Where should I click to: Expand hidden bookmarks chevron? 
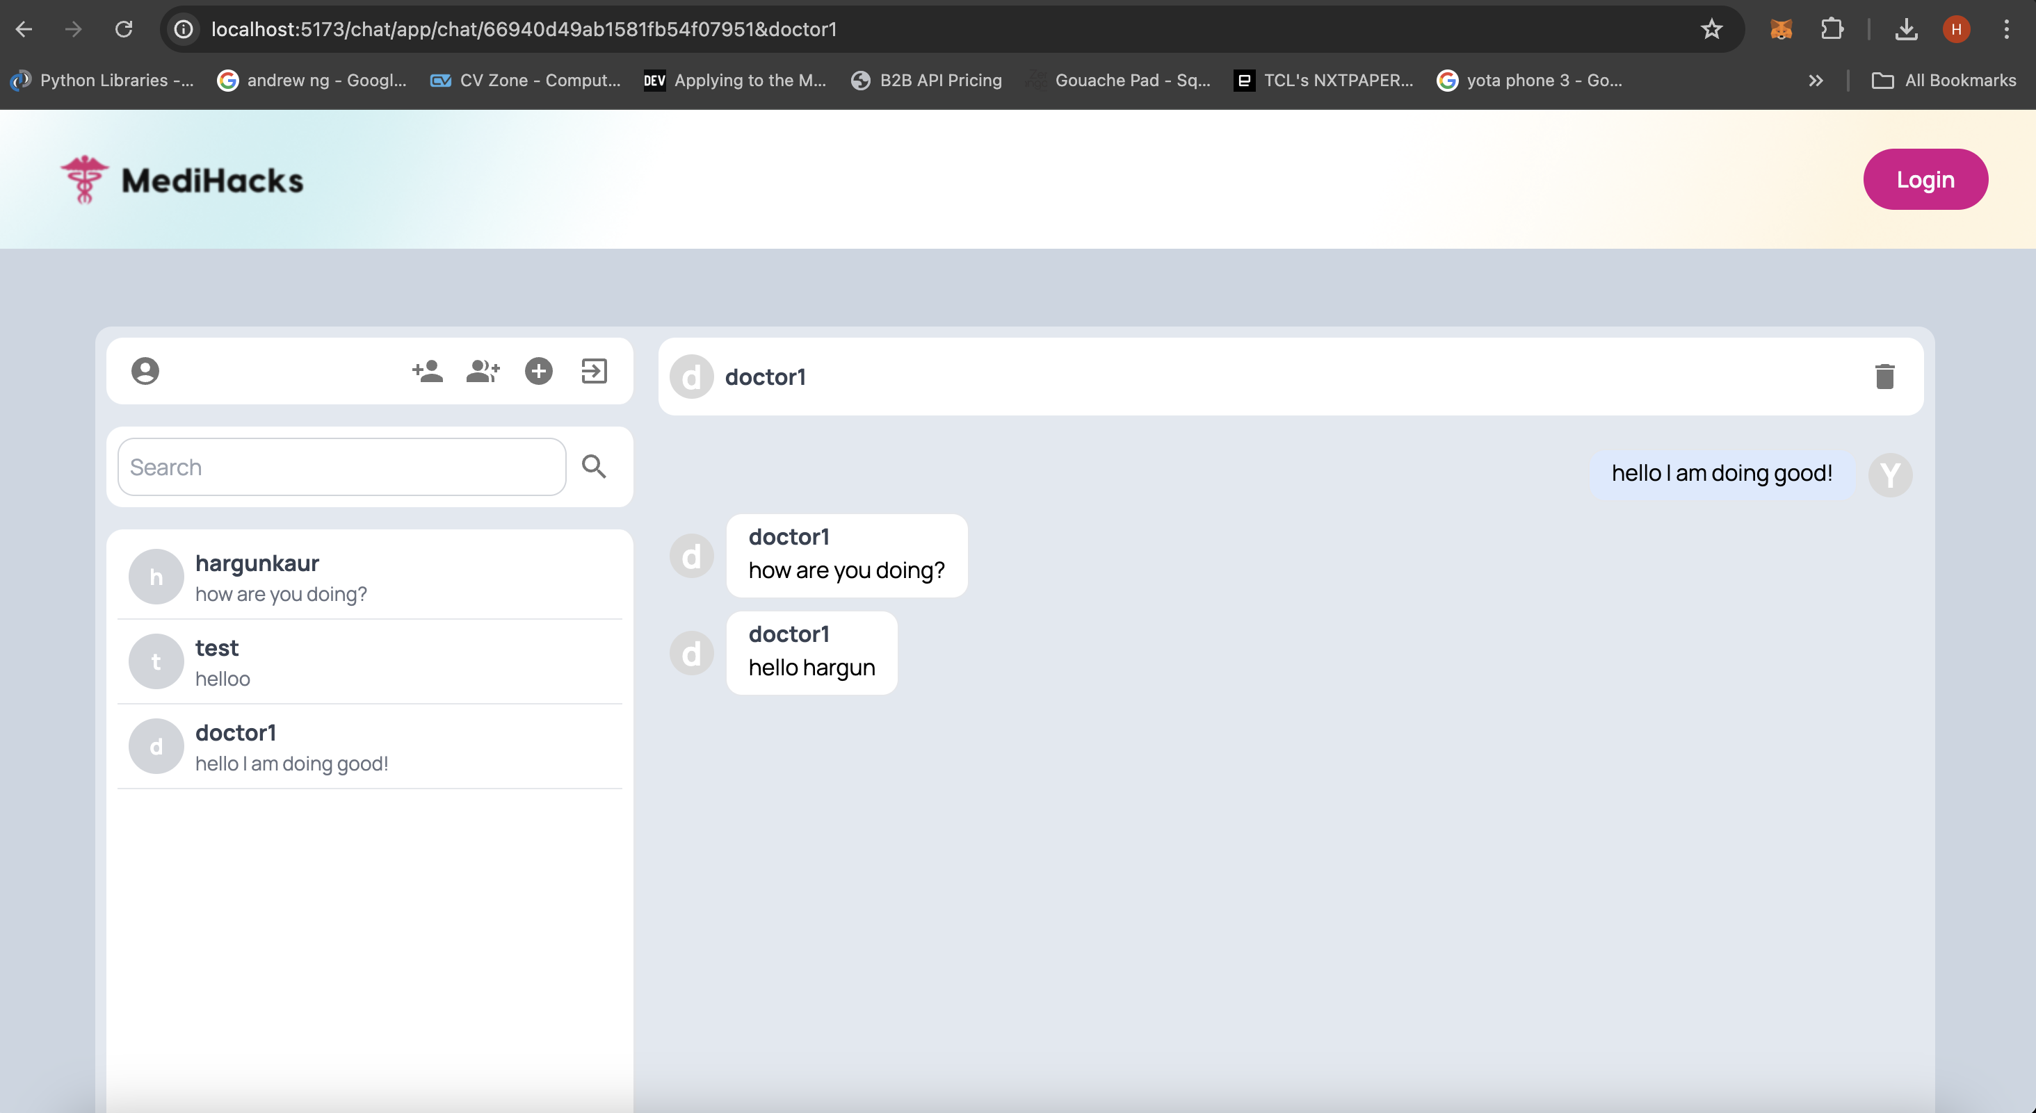point(1816,81)
